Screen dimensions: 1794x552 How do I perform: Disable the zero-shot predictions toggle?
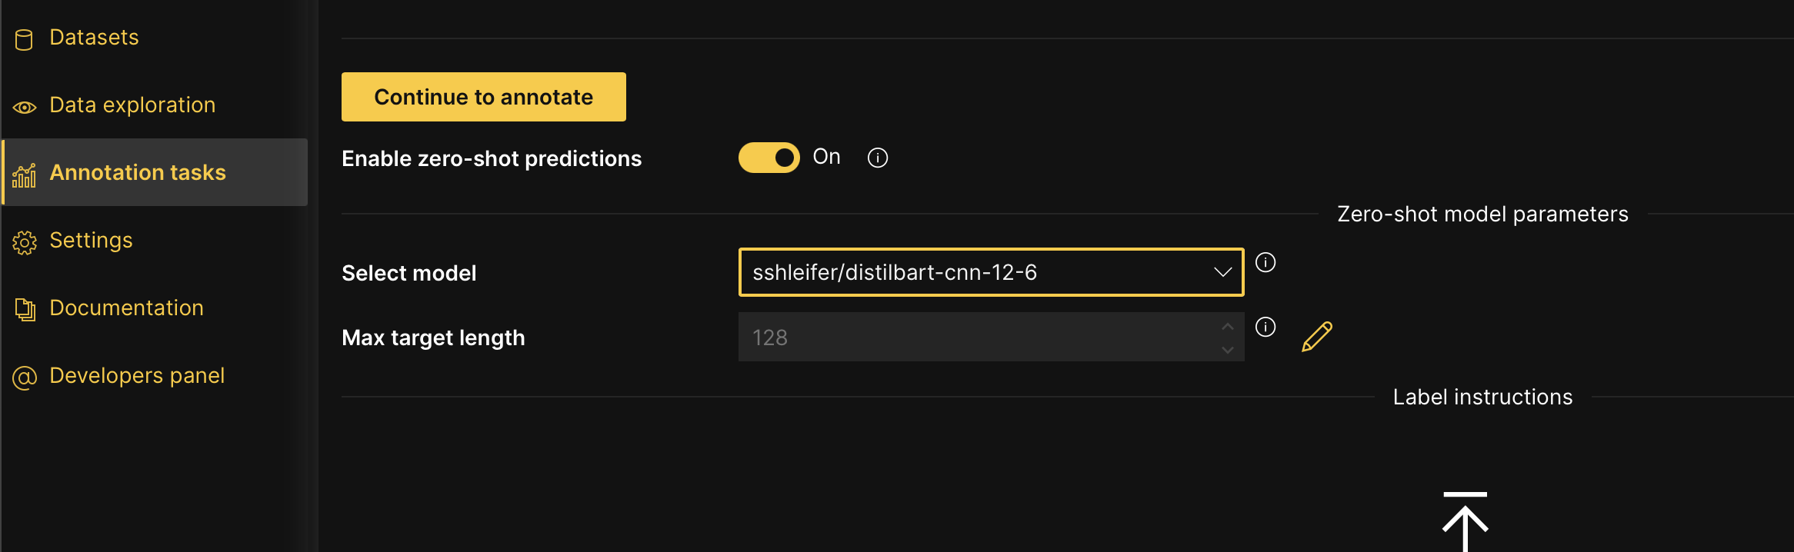pos(769,158)
